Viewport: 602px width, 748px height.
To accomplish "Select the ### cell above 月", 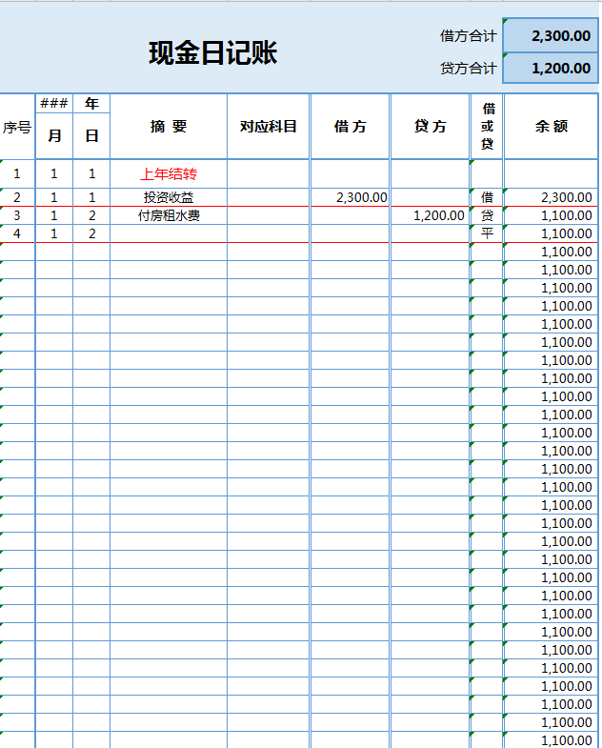I will (x=54, y=103).
